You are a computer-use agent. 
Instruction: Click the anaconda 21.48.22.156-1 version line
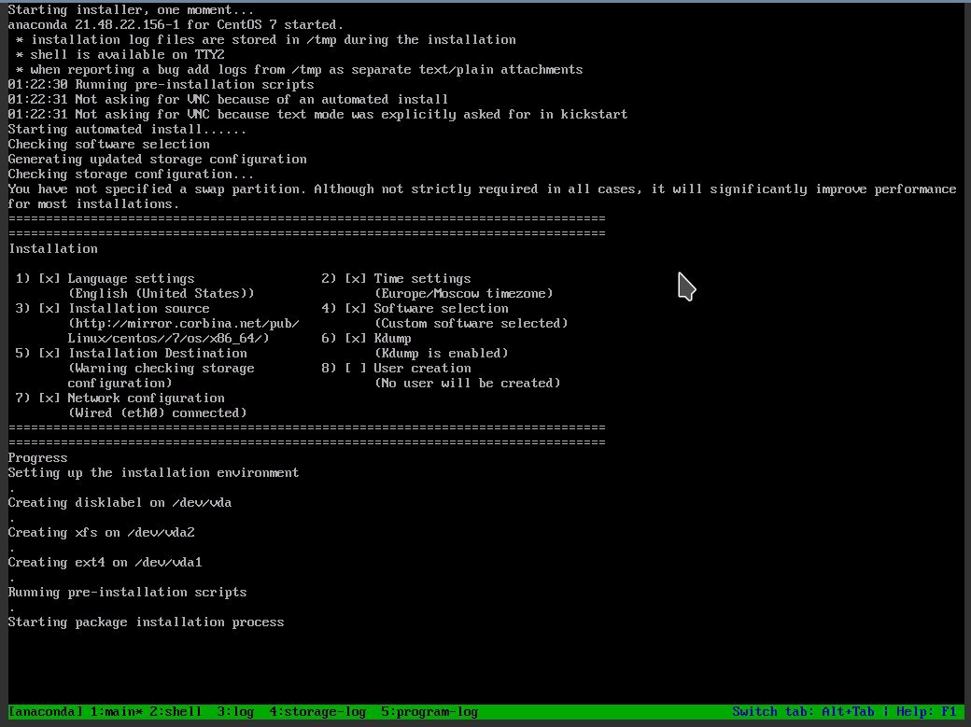tap(176, 25)
